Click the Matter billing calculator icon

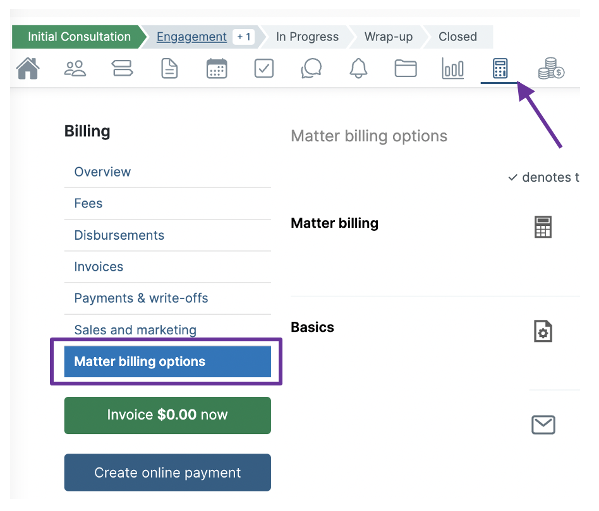coord(542,227)
